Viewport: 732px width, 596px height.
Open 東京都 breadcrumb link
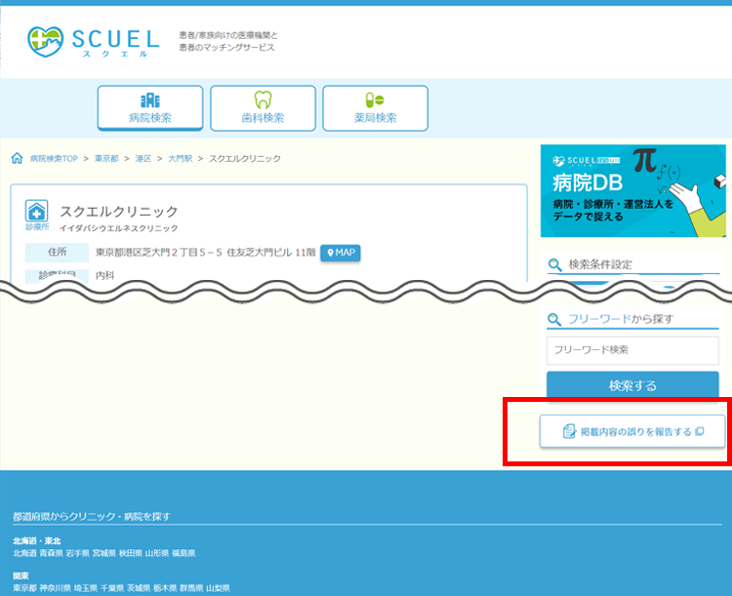point(106,158)
